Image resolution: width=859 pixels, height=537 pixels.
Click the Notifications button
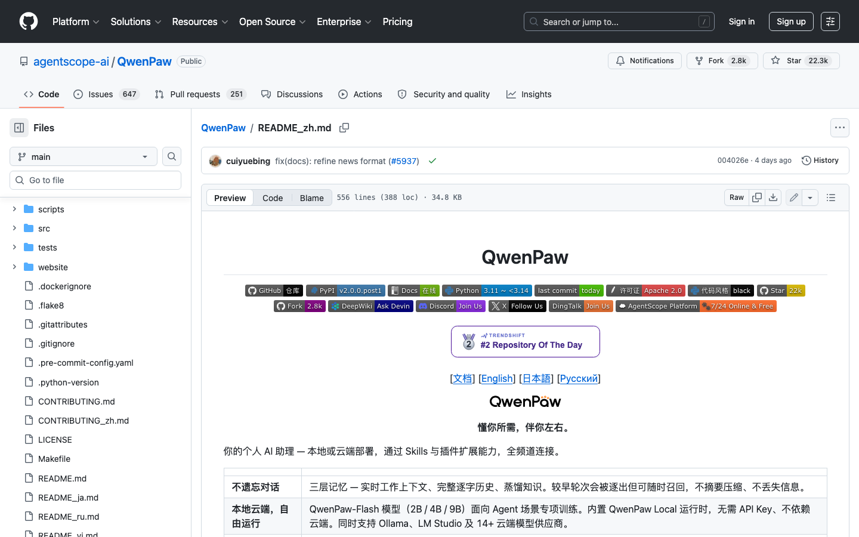645,61
